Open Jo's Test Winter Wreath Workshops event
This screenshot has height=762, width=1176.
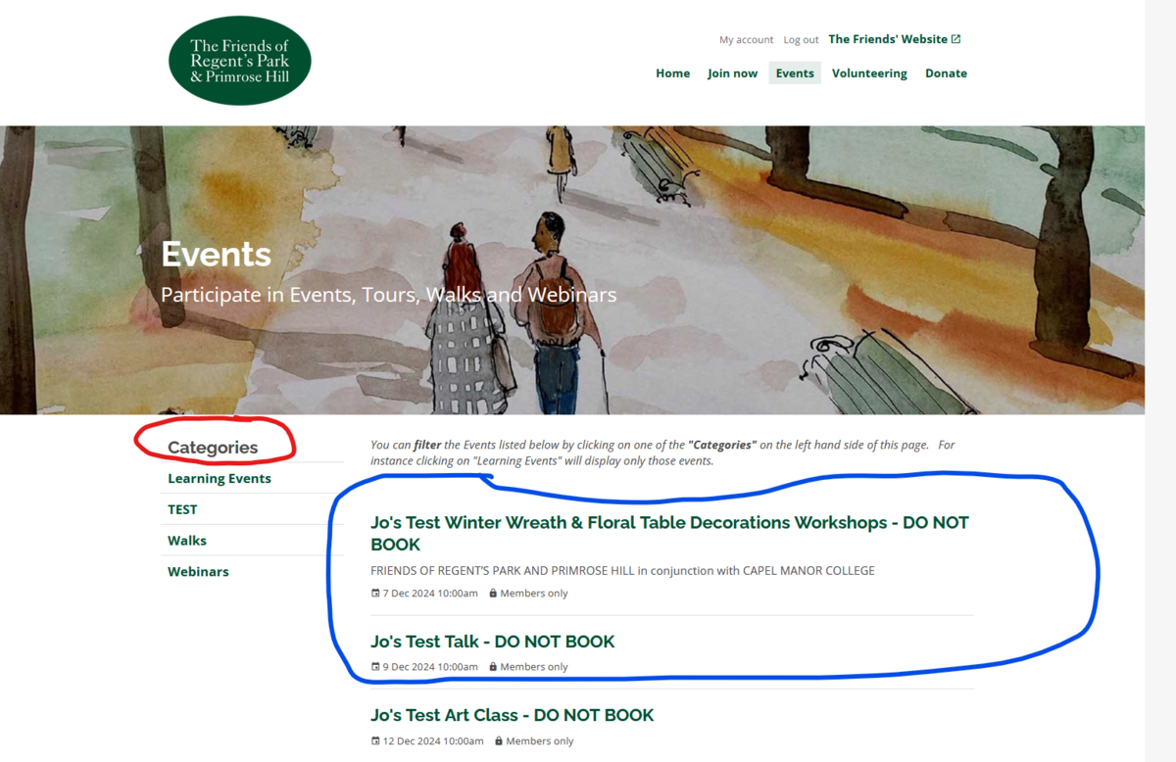tap(669, 534)
